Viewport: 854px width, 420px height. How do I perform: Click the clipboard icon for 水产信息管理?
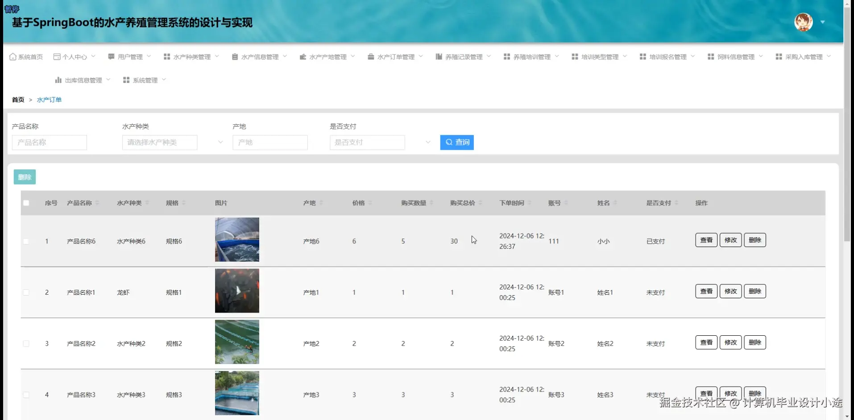235,57
